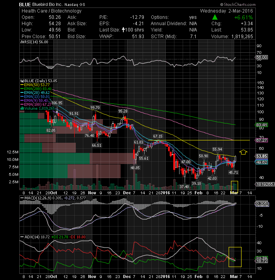Select the EMA(200) 83.41 legend entry
Viewport: 275px width, 280px height.
click(x=36, y=89)
